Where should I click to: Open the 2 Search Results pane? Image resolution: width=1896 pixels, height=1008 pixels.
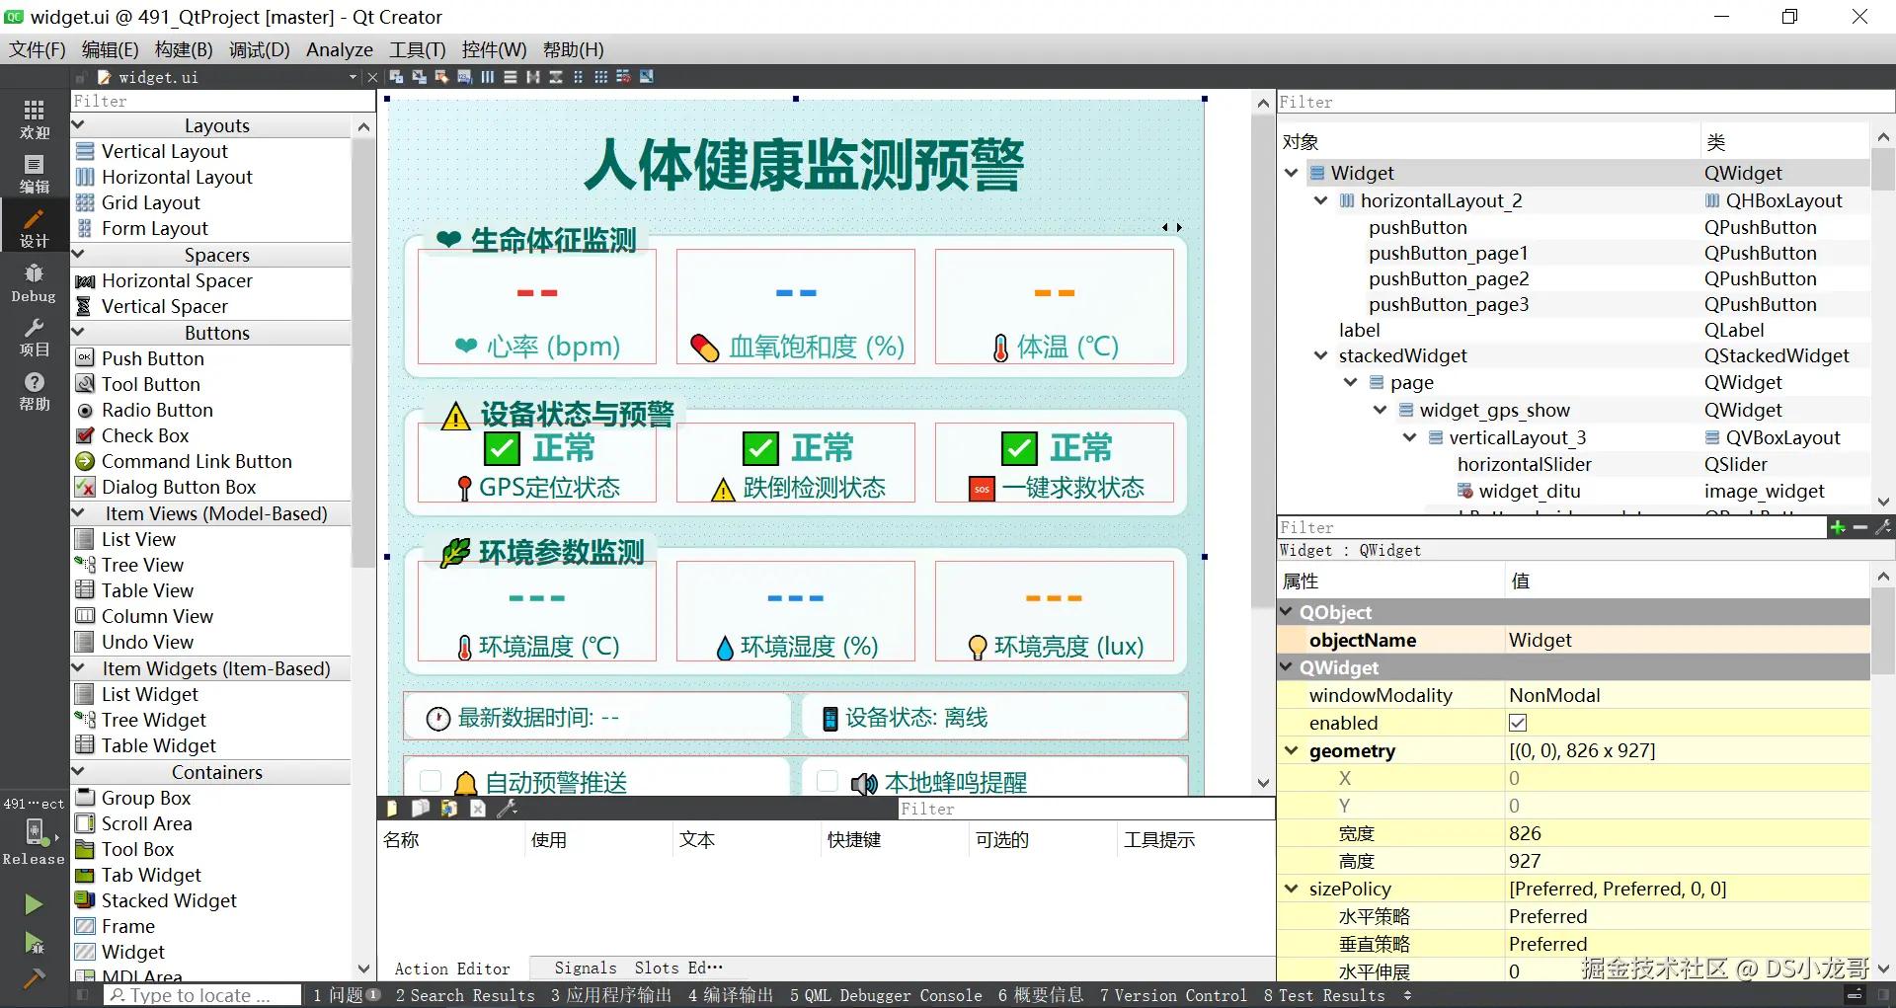coord(465,995)
